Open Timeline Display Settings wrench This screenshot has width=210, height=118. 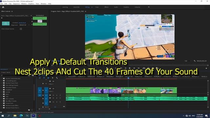click(x=57, y=78)
